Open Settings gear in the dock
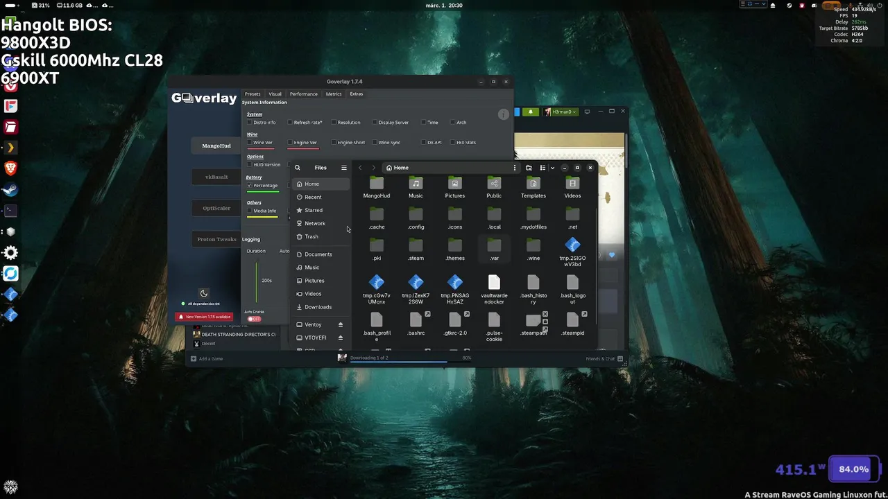The height and width of the screenshot is (499, 888). tap(10, 252)
